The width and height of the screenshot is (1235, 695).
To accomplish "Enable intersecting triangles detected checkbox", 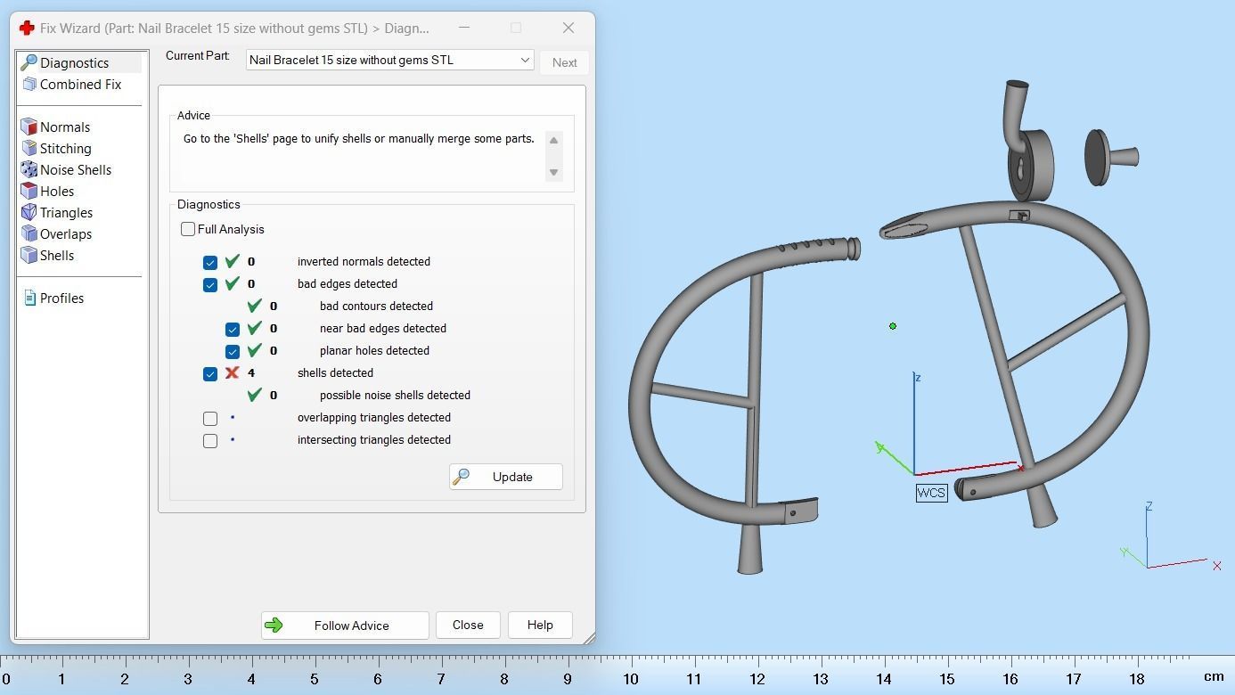I will [210, 440].
